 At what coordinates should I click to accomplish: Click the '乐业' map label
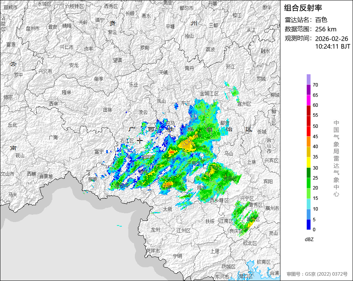coord(133,85)
